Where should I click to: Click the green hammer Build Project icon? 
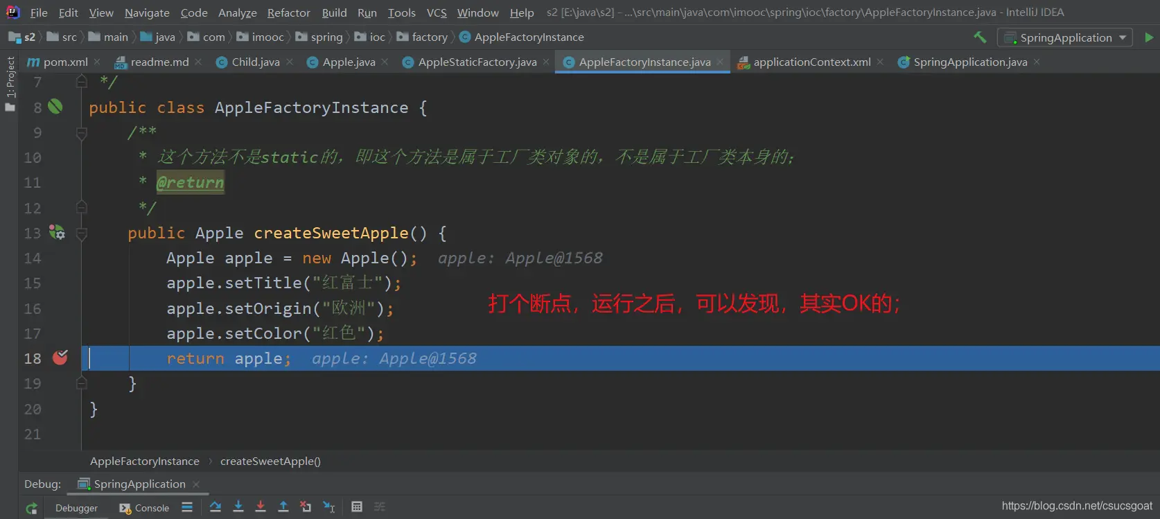(980, 37)
